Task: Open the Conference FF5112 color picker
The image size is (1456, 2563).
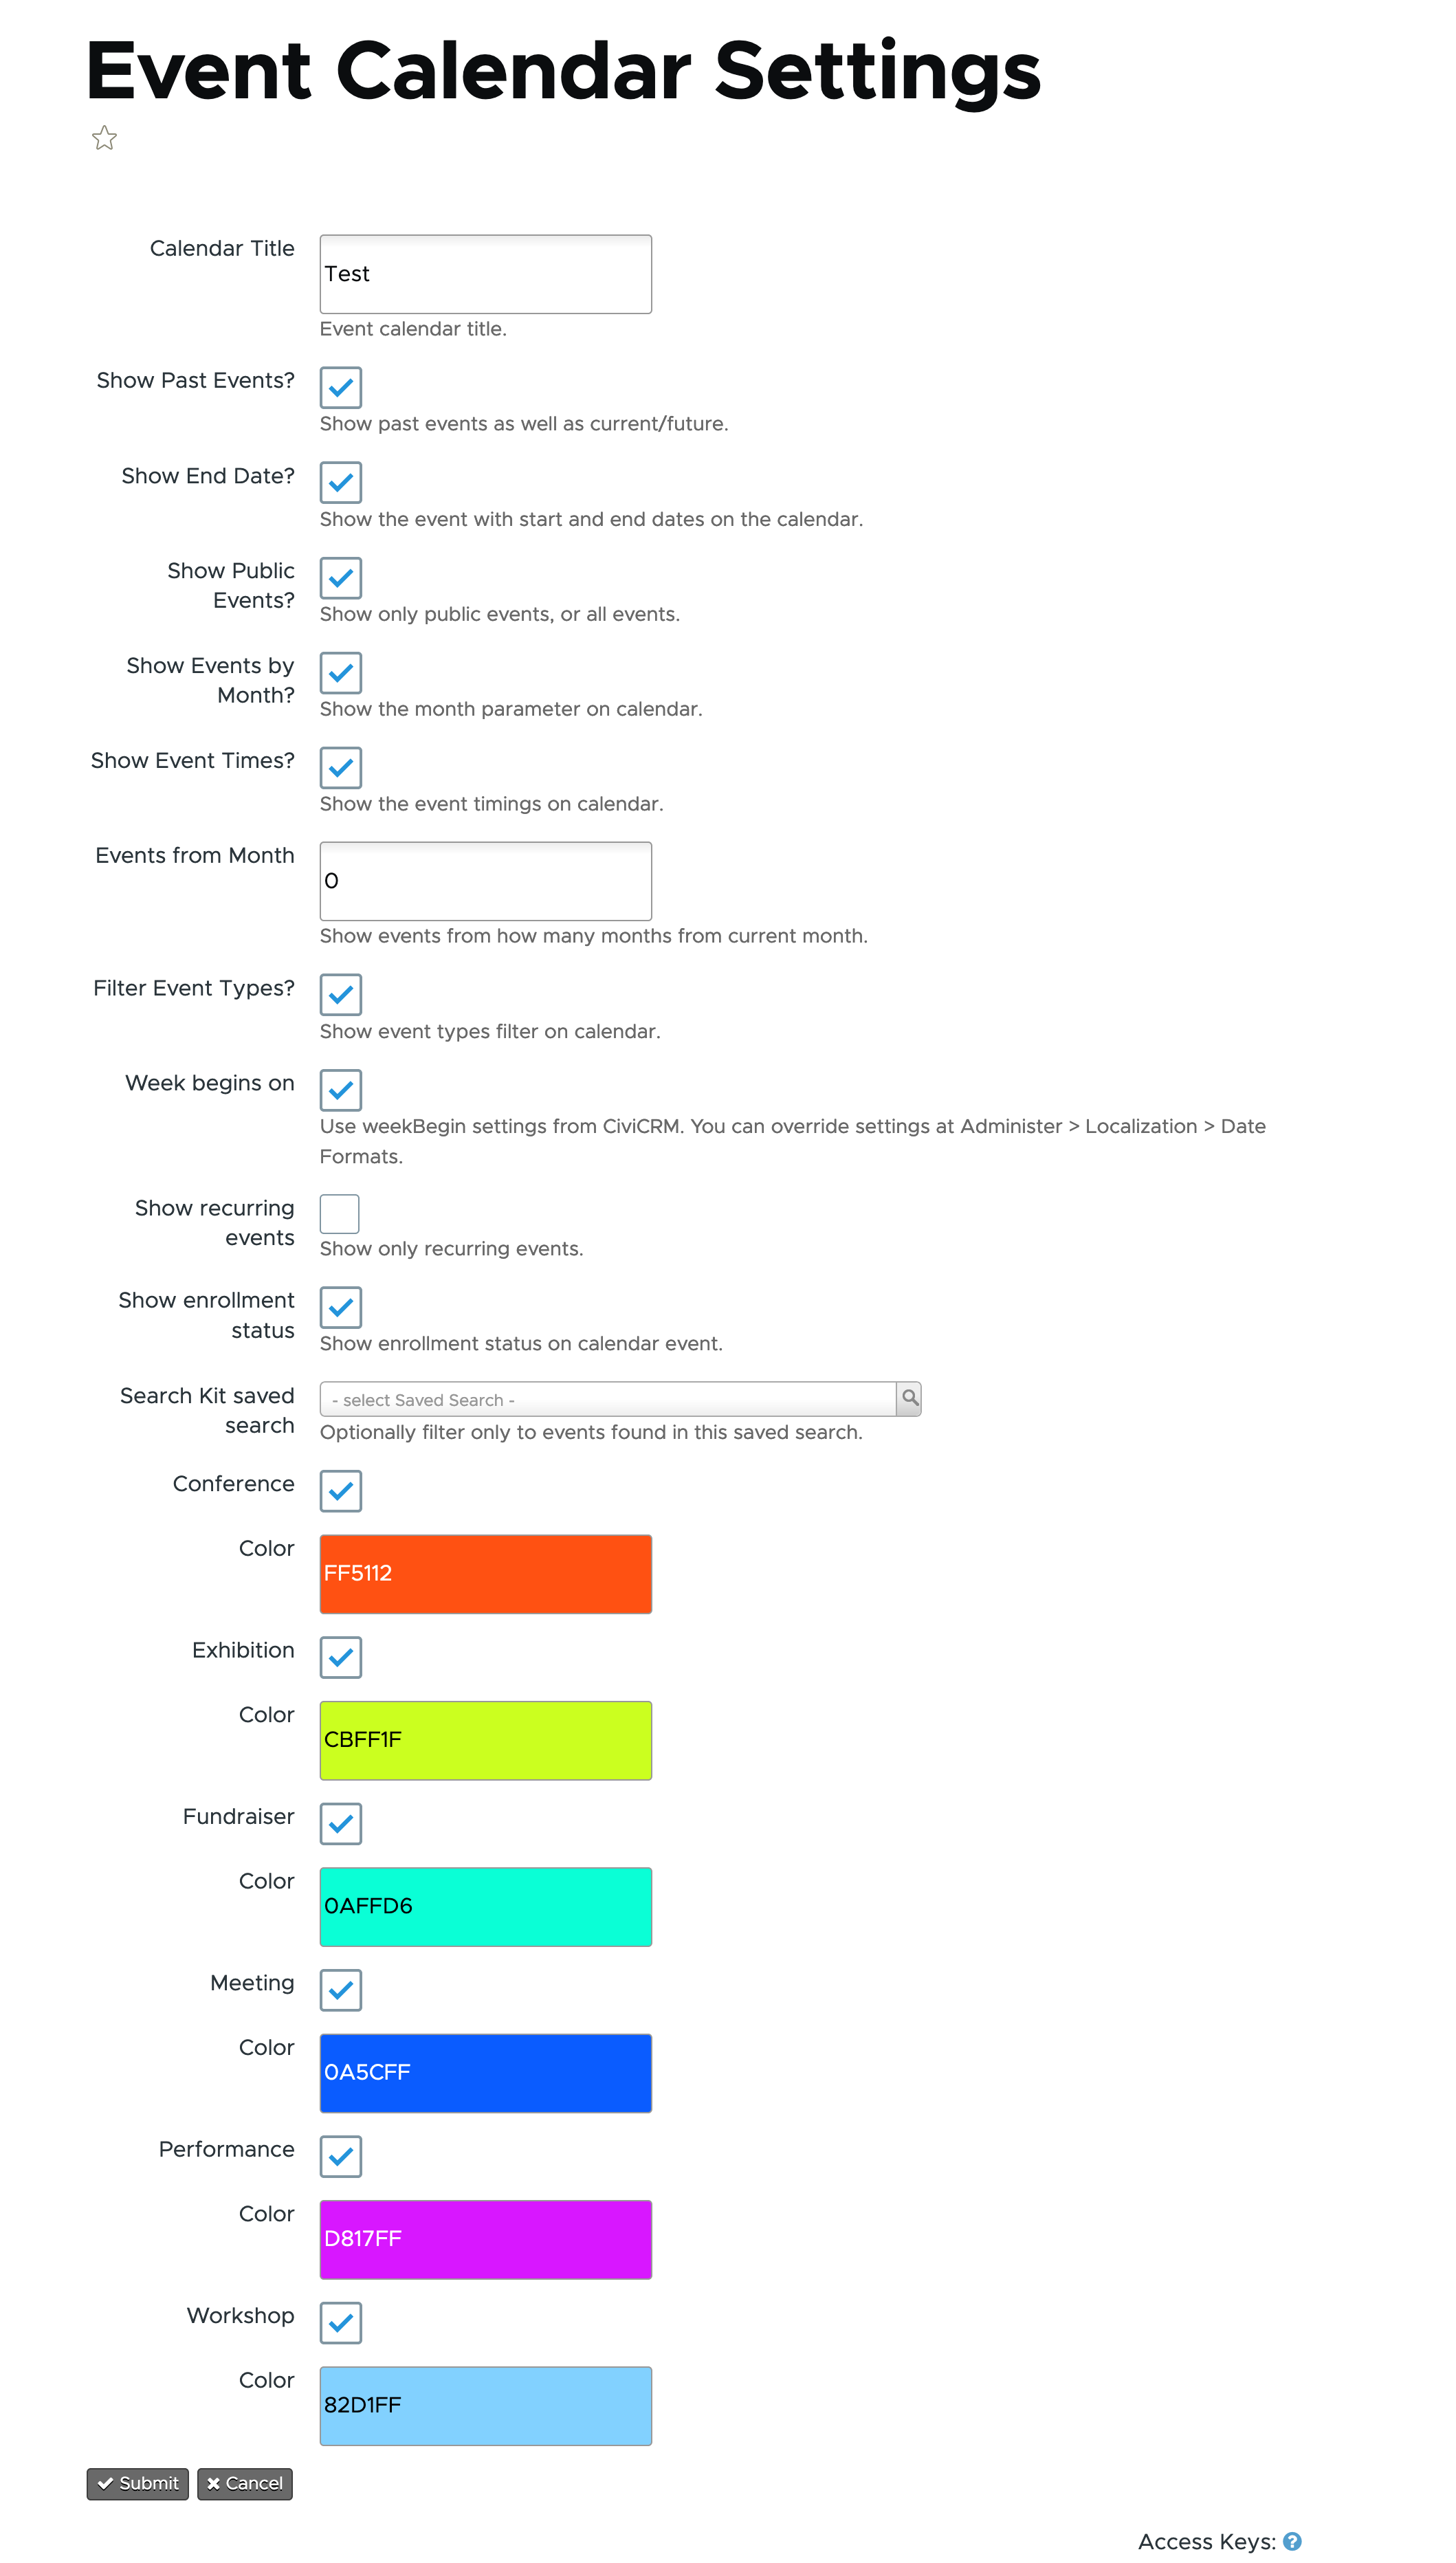Action: (x=485, y=1573)
